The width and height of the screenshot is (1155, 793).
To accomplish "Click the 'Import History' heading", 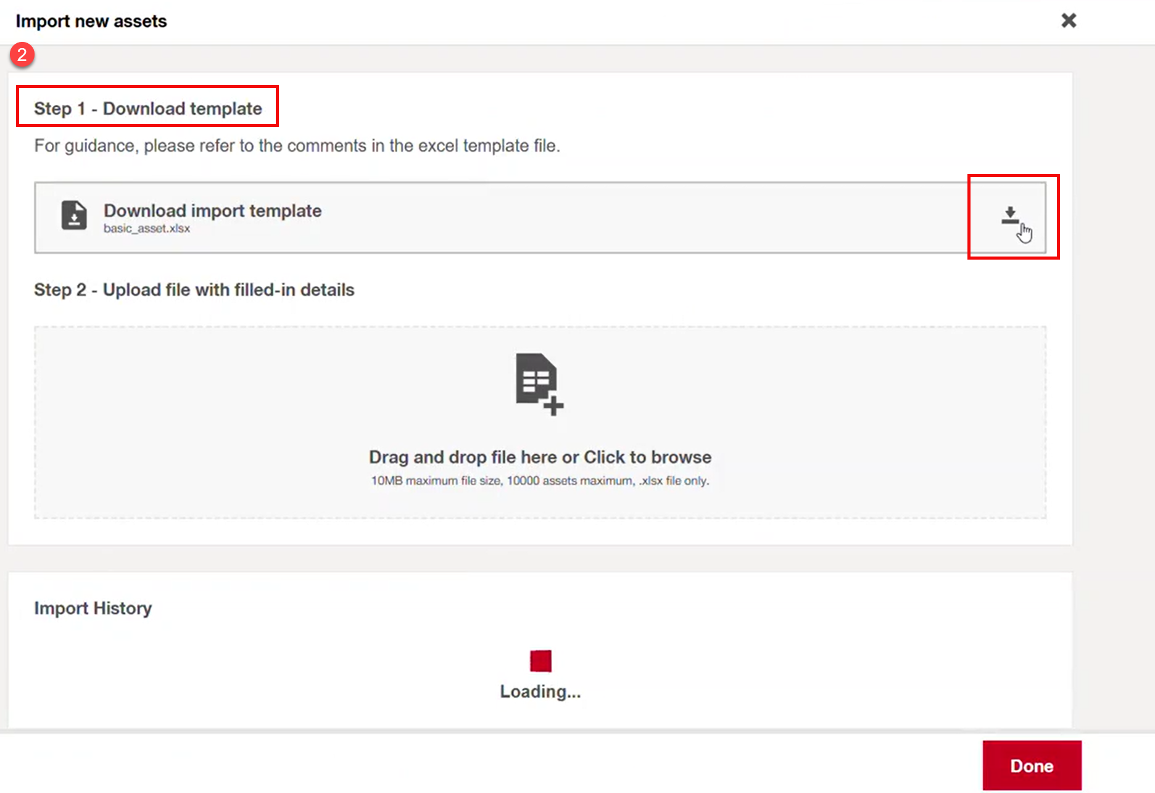I will click(93, 608).
